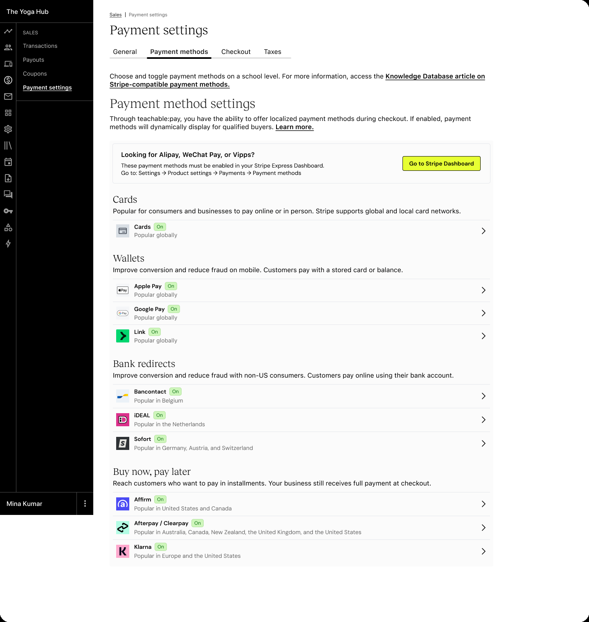Click the Learn more link
The height and width of the screenshot is (622, 589).
click(x=294, y=127)
